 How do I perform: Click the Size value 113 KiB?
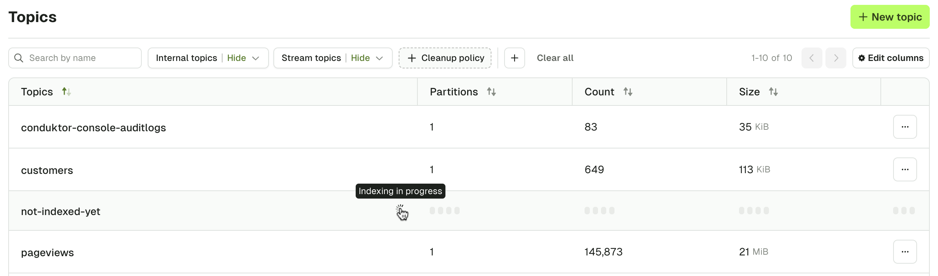(x=755, y=169)
